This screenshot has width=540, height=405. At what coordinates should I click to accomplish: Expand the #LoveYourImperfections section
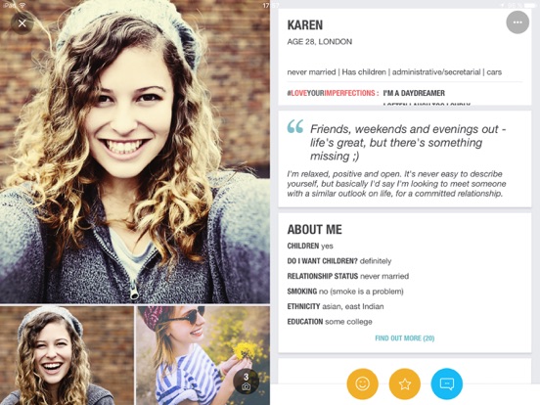tap(333, 93)
